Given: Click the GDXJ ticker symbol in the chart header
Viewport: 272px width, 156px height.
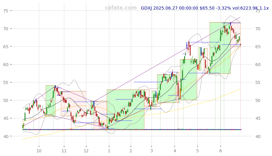Looking at the screenshot, I should coord(147,8).
